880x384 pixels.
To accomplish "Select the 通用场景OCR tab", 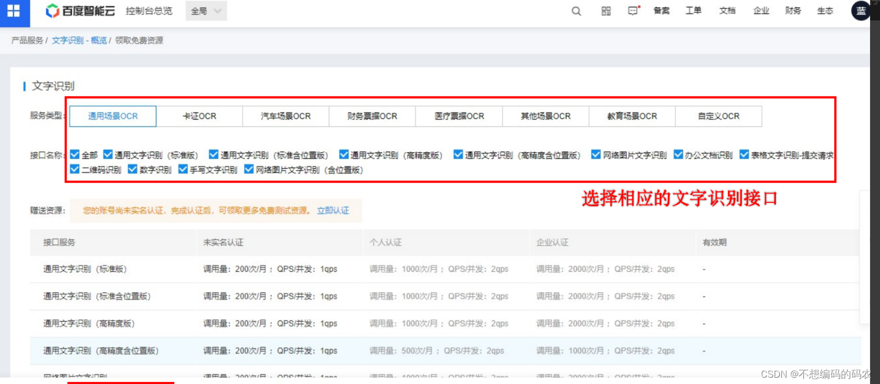I will pyautogui.click(x=113, y=116).
